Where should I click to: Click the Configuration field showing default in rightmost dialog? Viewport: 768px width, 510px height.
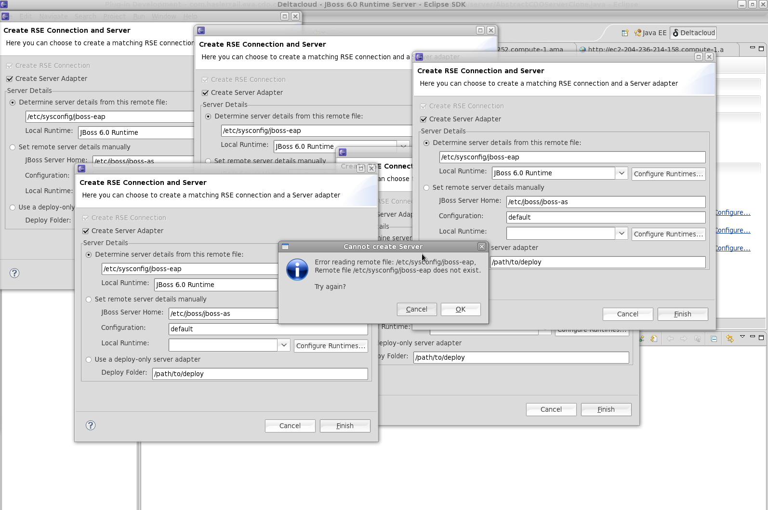[x=606, y=217]
